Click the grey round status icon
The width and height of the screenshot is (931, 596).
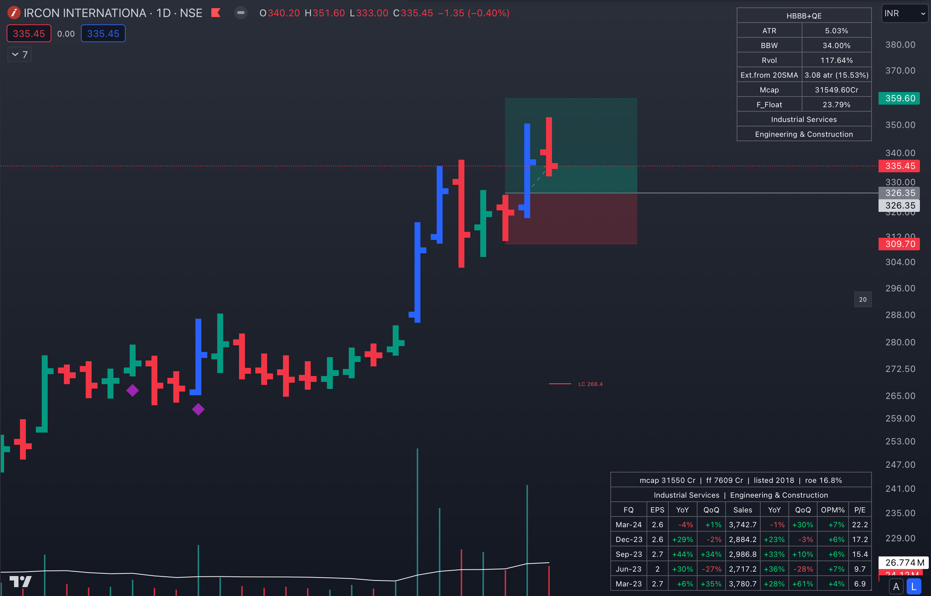[241, 13]
